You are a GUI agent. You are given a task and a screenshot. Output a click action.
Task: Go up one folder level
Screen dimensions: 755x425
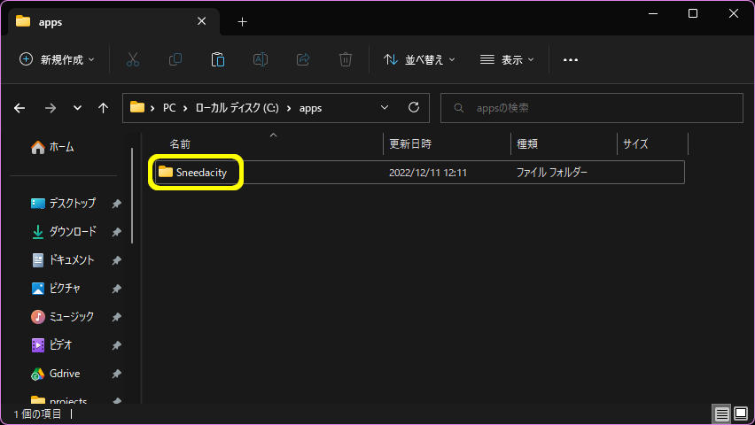103,108
